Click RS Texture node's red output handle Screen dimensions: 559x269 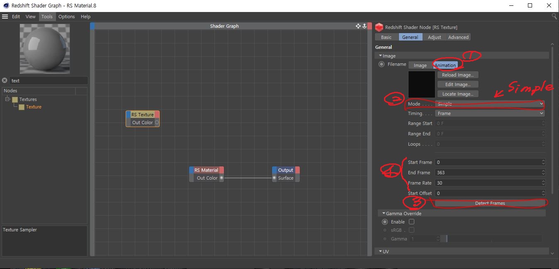157,115
